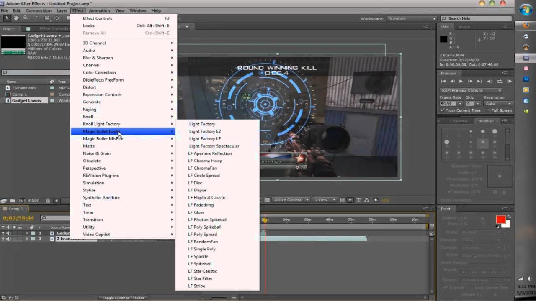
Task: Click in the Search Help field
Action: click(476, 19)
